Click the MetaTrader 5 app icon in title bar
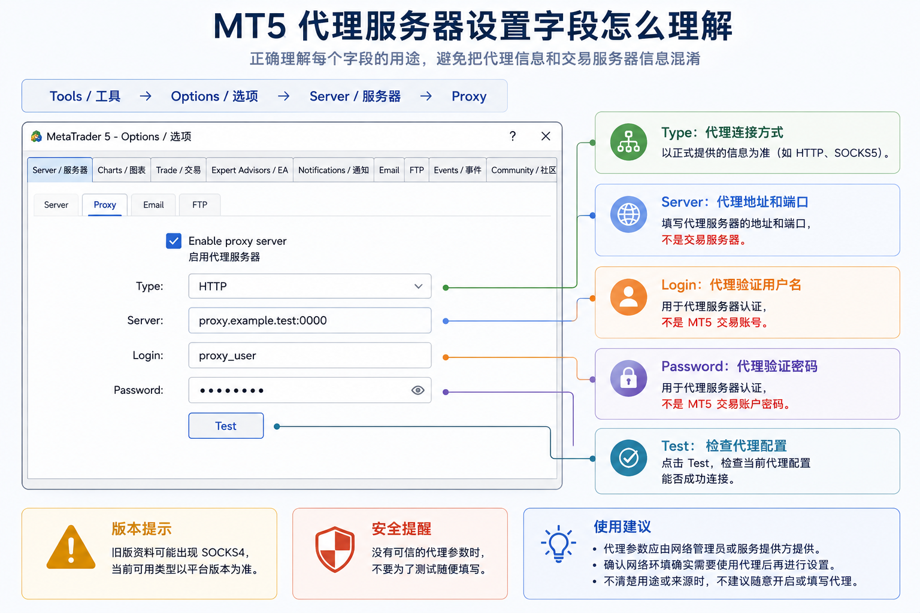Viewport: 920px width, 613px height. 37,136
